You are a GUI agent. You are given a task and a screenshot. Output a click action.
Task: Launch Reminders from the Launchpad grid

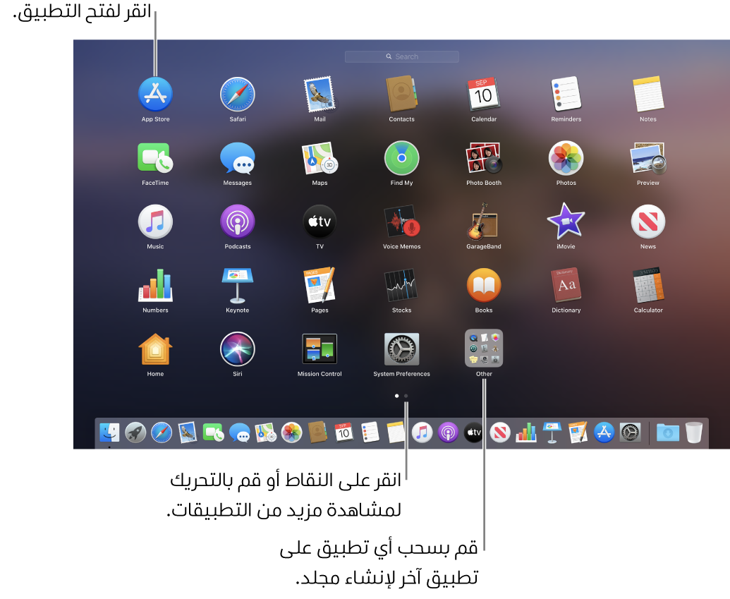[566, 94]
